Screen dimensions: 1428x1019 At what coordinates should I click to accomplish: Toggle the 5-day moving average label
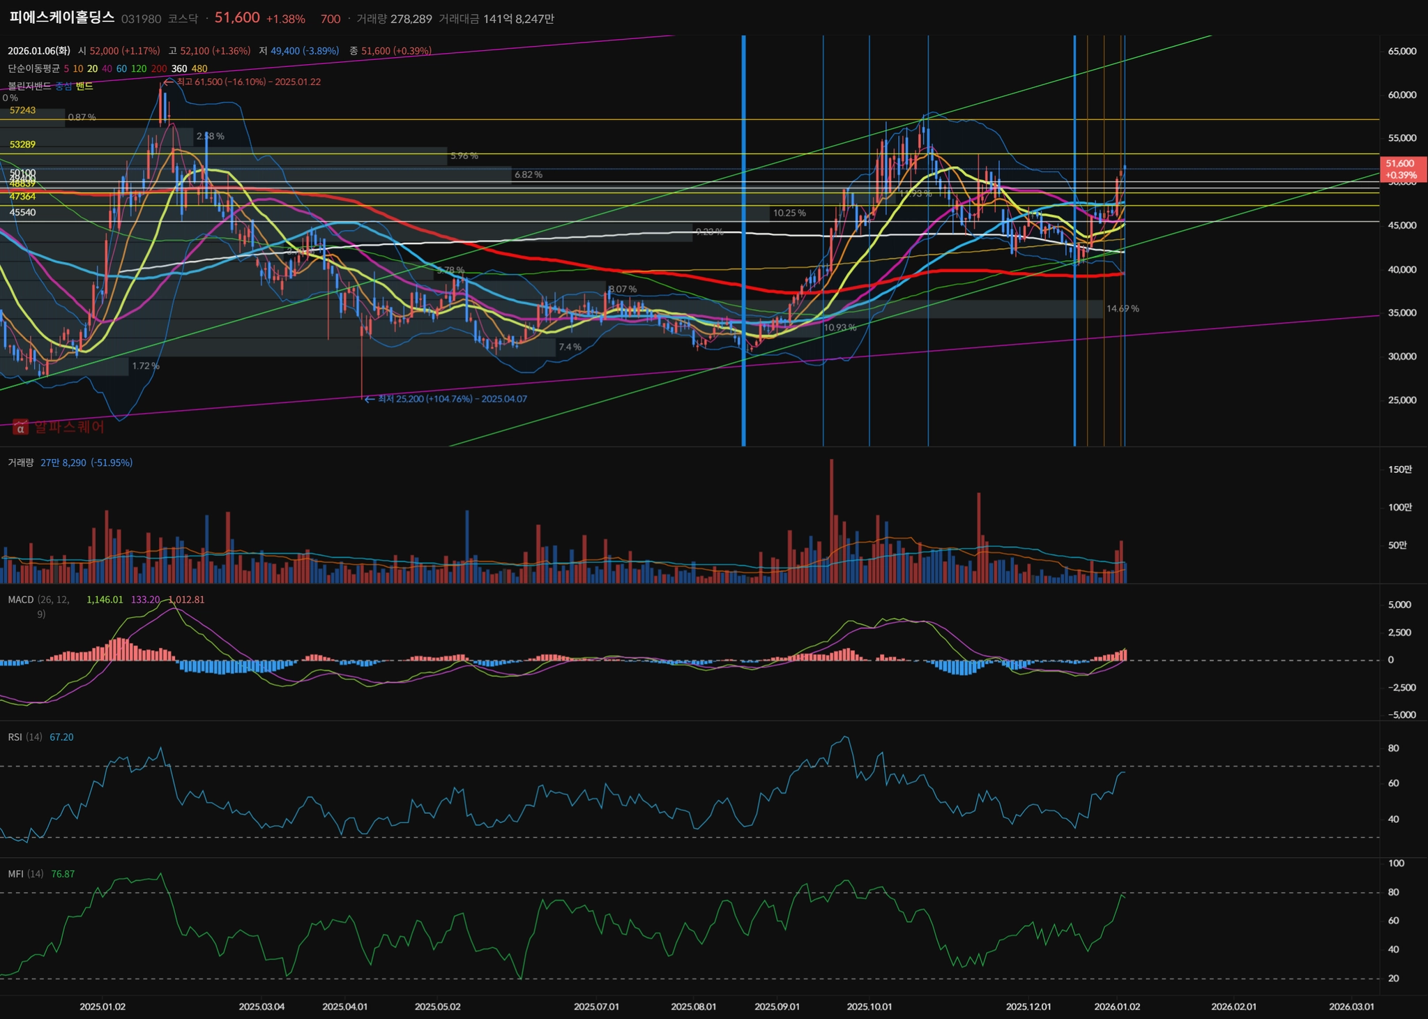(x=66, y=68)
